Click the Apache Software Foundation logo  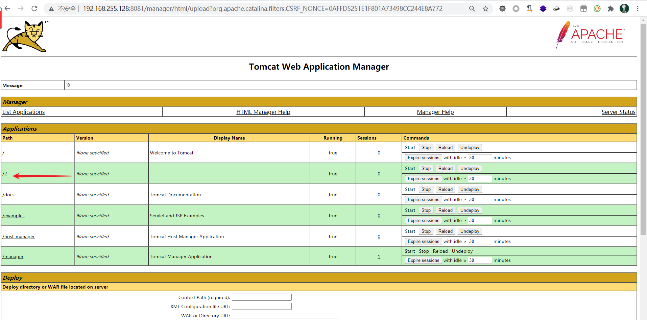tap(591, 35)
